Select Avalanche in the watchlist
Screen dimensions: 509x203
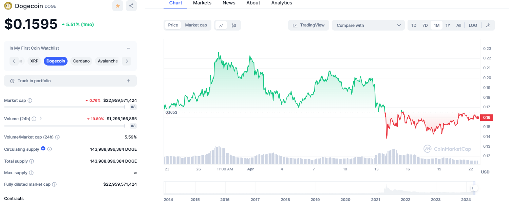(x=107, y=61)
